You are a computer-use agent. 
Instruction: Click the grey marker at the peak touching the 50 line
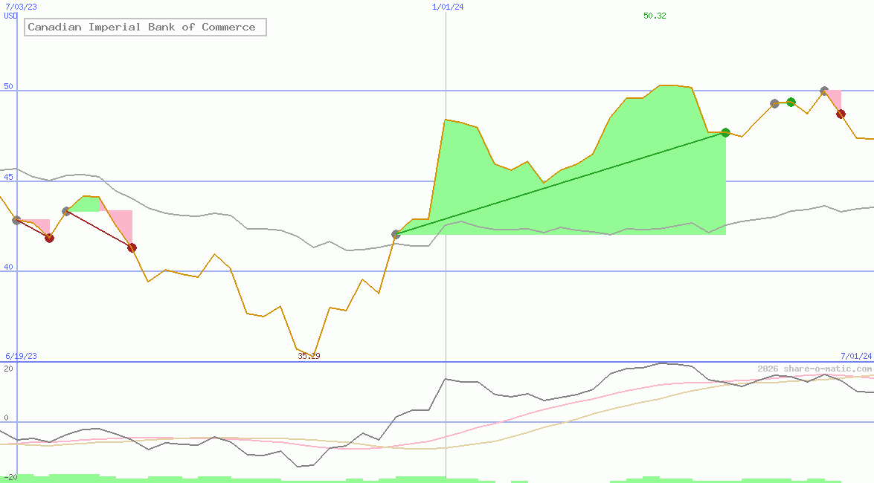[x=824, y=91]
